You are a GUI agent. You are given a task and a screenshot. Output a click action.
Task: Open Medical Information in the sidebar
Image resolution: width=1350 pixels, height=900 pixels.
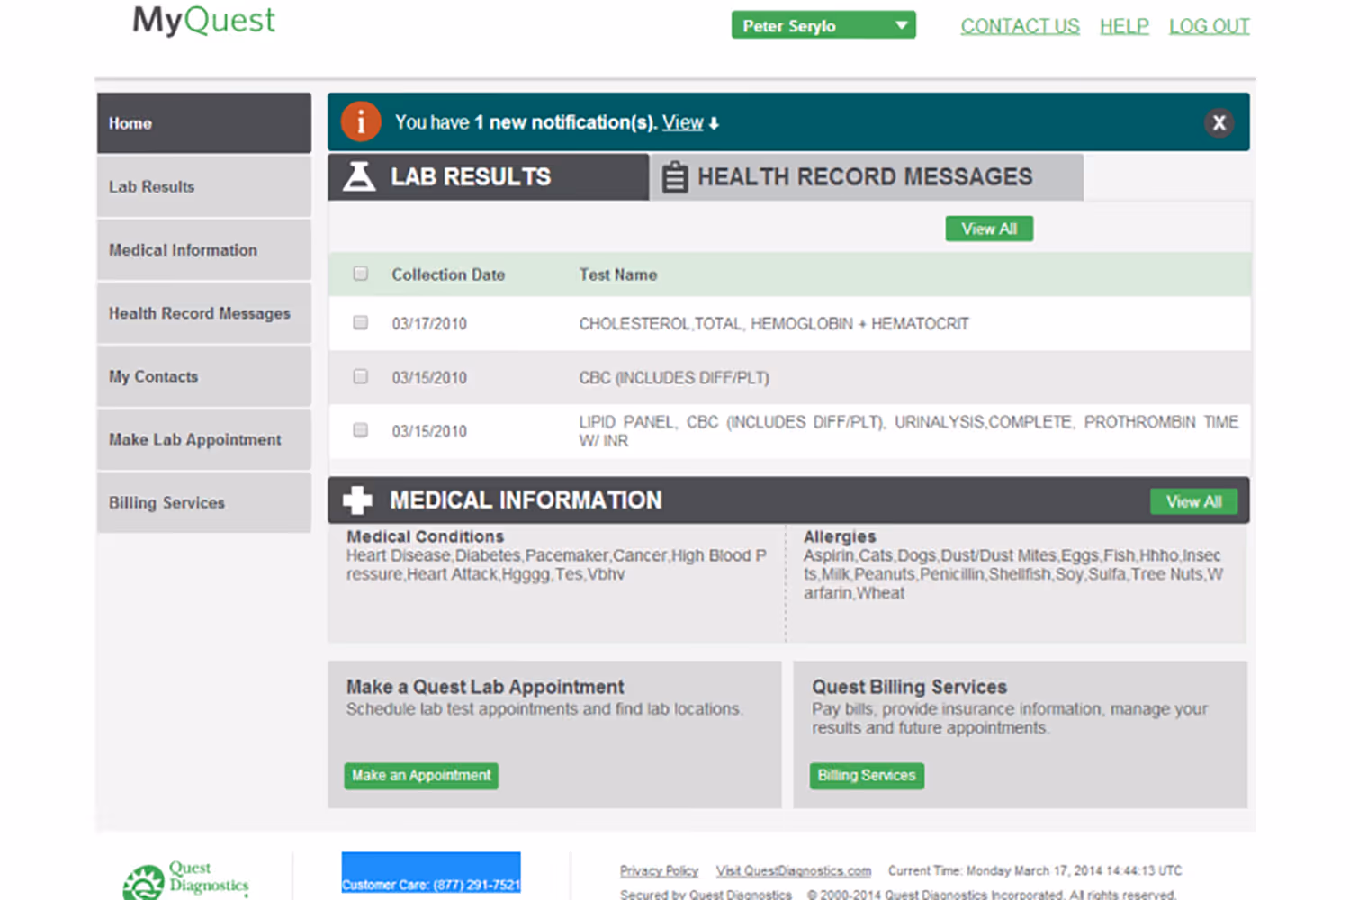pyautogui.click(x=204, y=249)
